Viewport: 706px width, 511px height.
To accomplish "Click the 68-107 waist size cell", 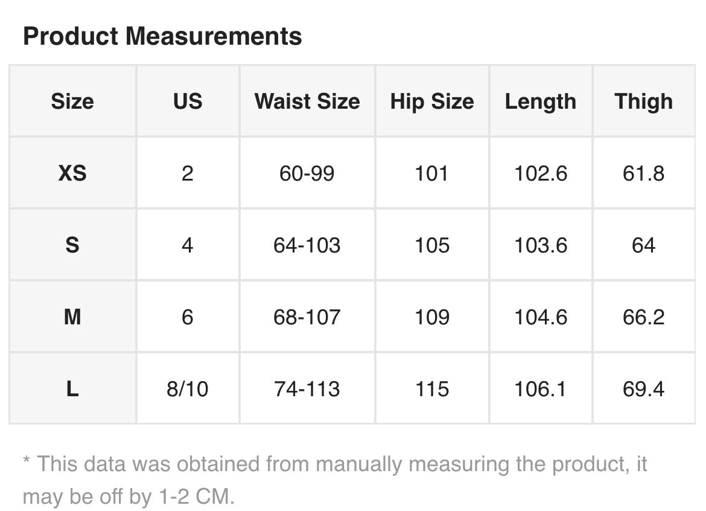I will point(307,317).
